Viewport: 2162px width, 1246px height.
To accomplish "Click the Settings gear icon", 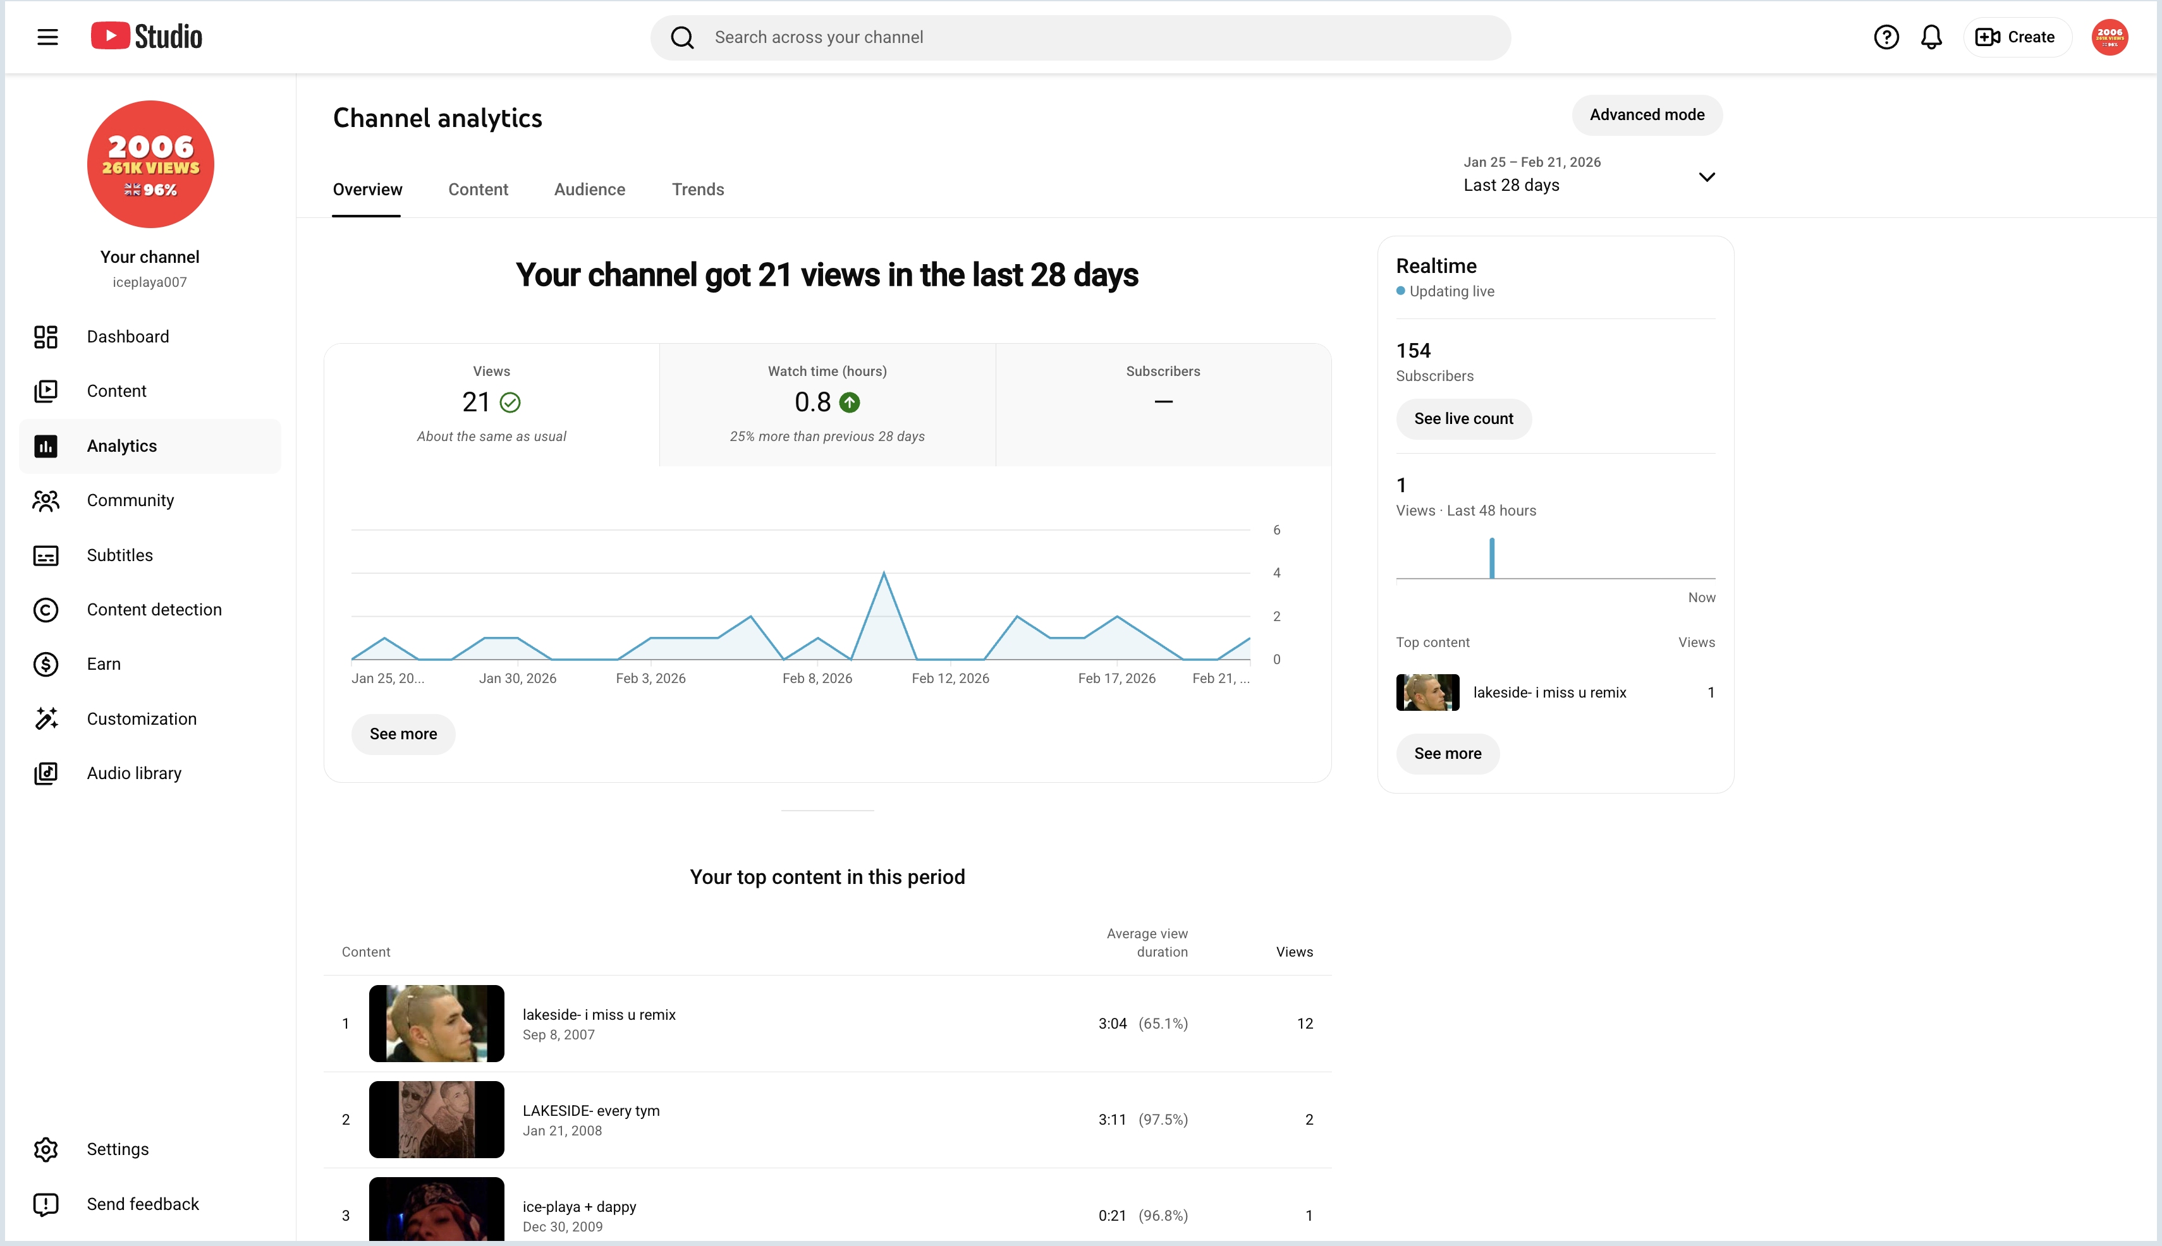I will (x=46, y=1149).
